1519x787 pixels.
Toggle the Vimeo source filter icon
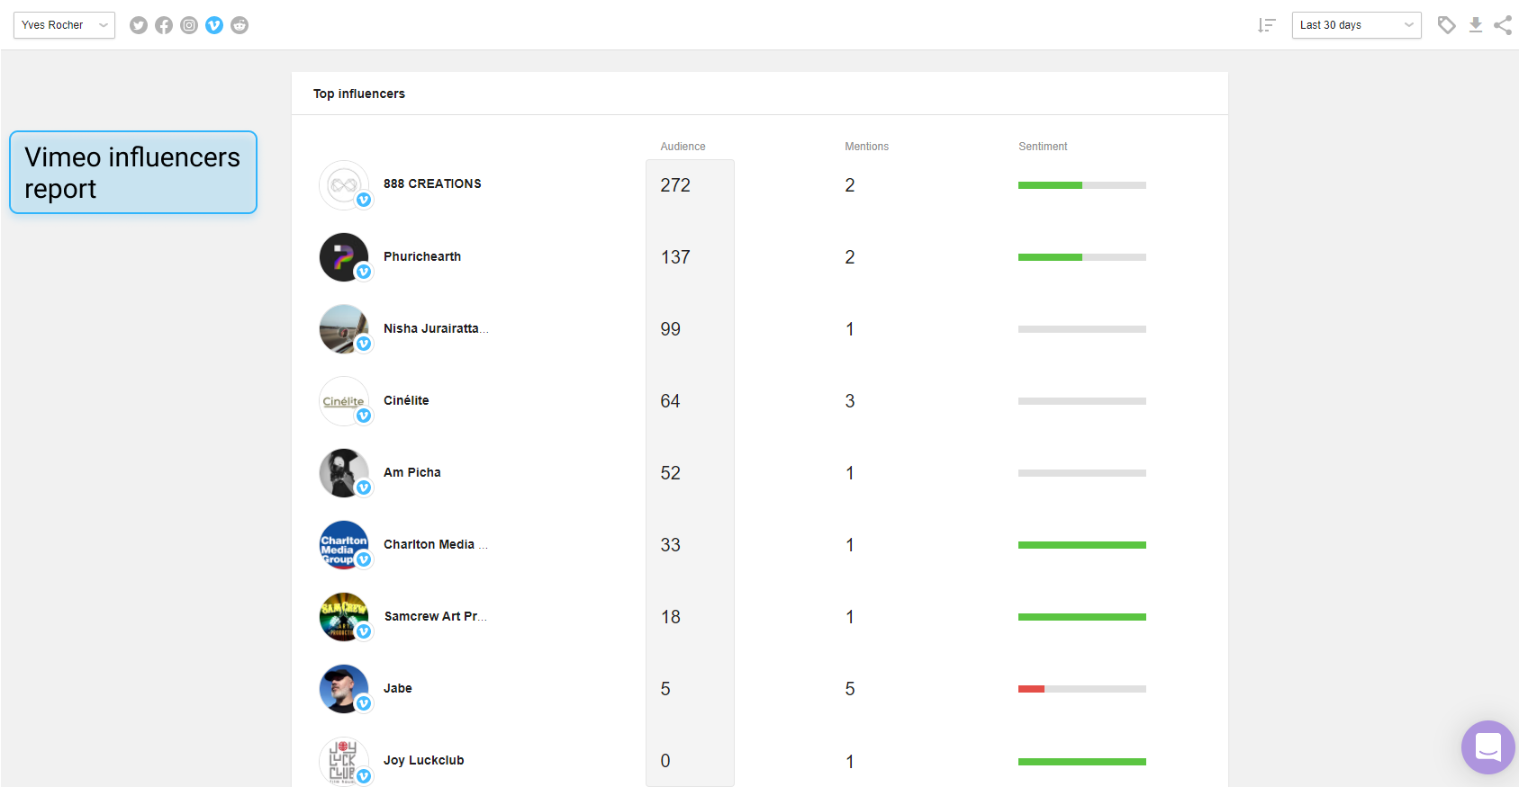214,25
